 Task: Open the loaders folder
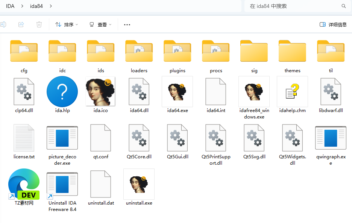(139, 51)
